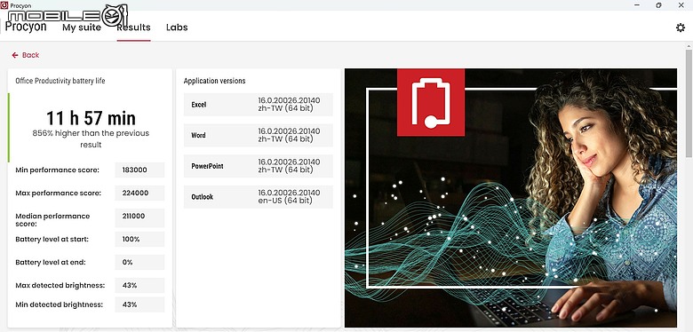Click the Office Productivity battery life heading
Screen dimensions: 693x332
pos(60,81)
